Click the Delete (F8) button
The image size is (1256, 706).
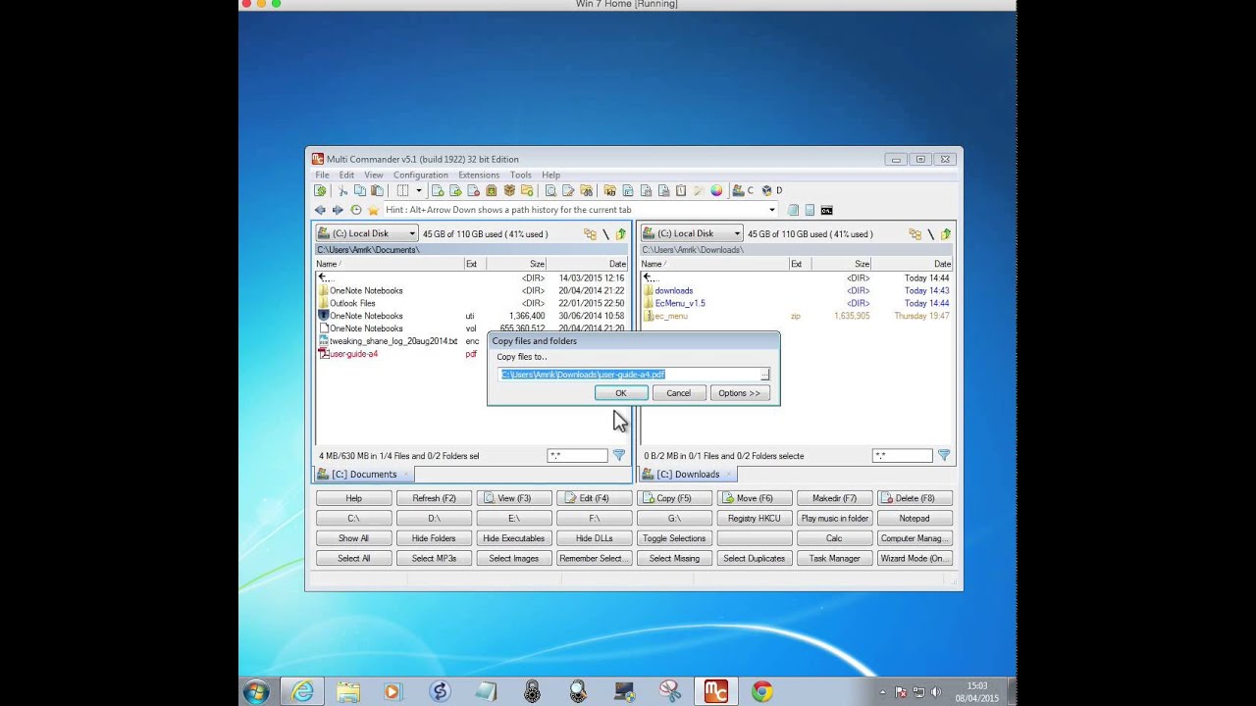click(x=915, y=498)
